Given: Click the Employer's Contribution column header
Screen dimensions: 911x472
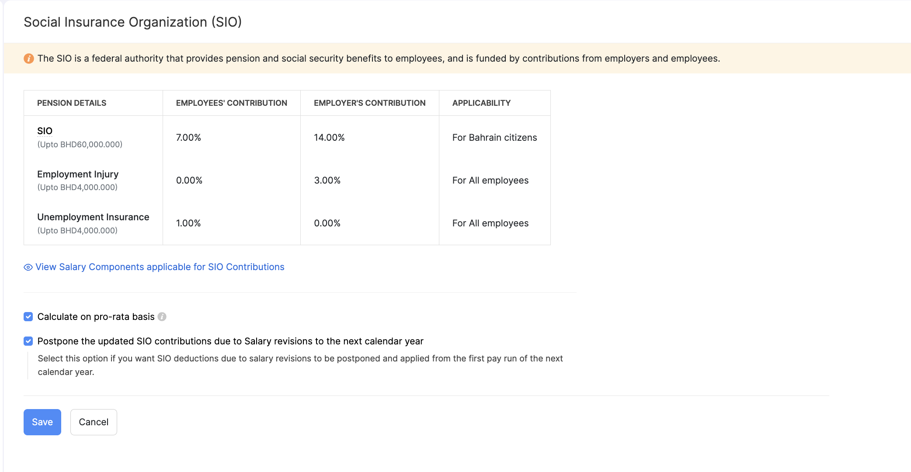Looking at the screenshot, I should pos(369,103).
